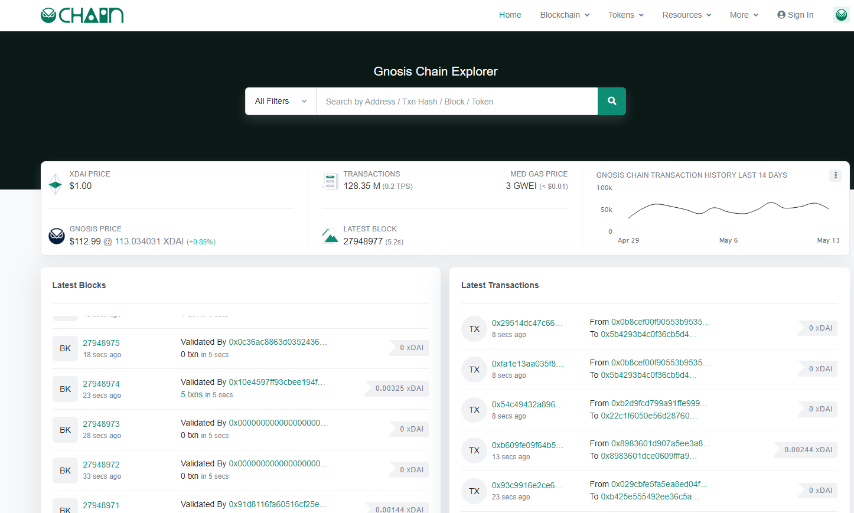The height and width of the screenshot is (513, 854).
Task: Expand the Tokens menu
Action: (625, 15)
